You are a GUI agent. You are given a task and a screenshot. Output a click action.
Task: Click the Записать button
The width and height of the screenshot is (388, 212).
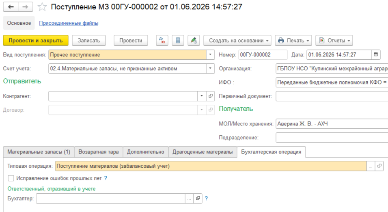click(89, 40)
